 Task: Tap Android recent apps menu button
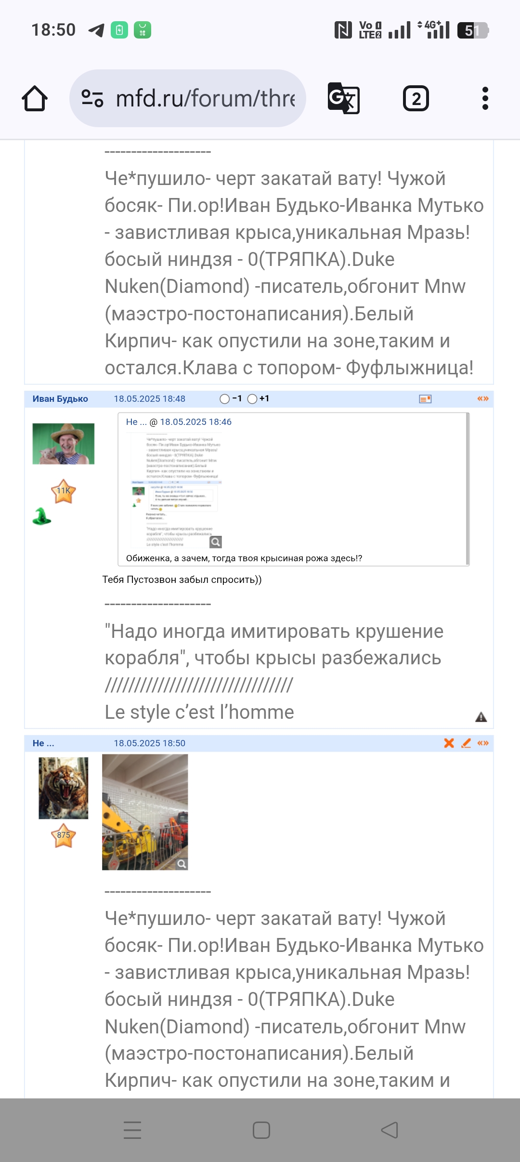(x=132, y=1130)
